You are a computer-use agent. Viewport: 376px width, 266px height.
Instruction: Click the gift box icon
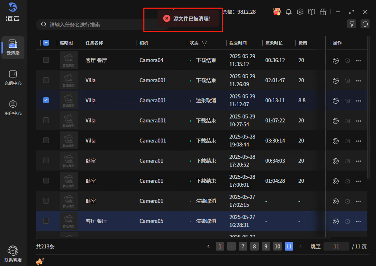coord(323,12)
